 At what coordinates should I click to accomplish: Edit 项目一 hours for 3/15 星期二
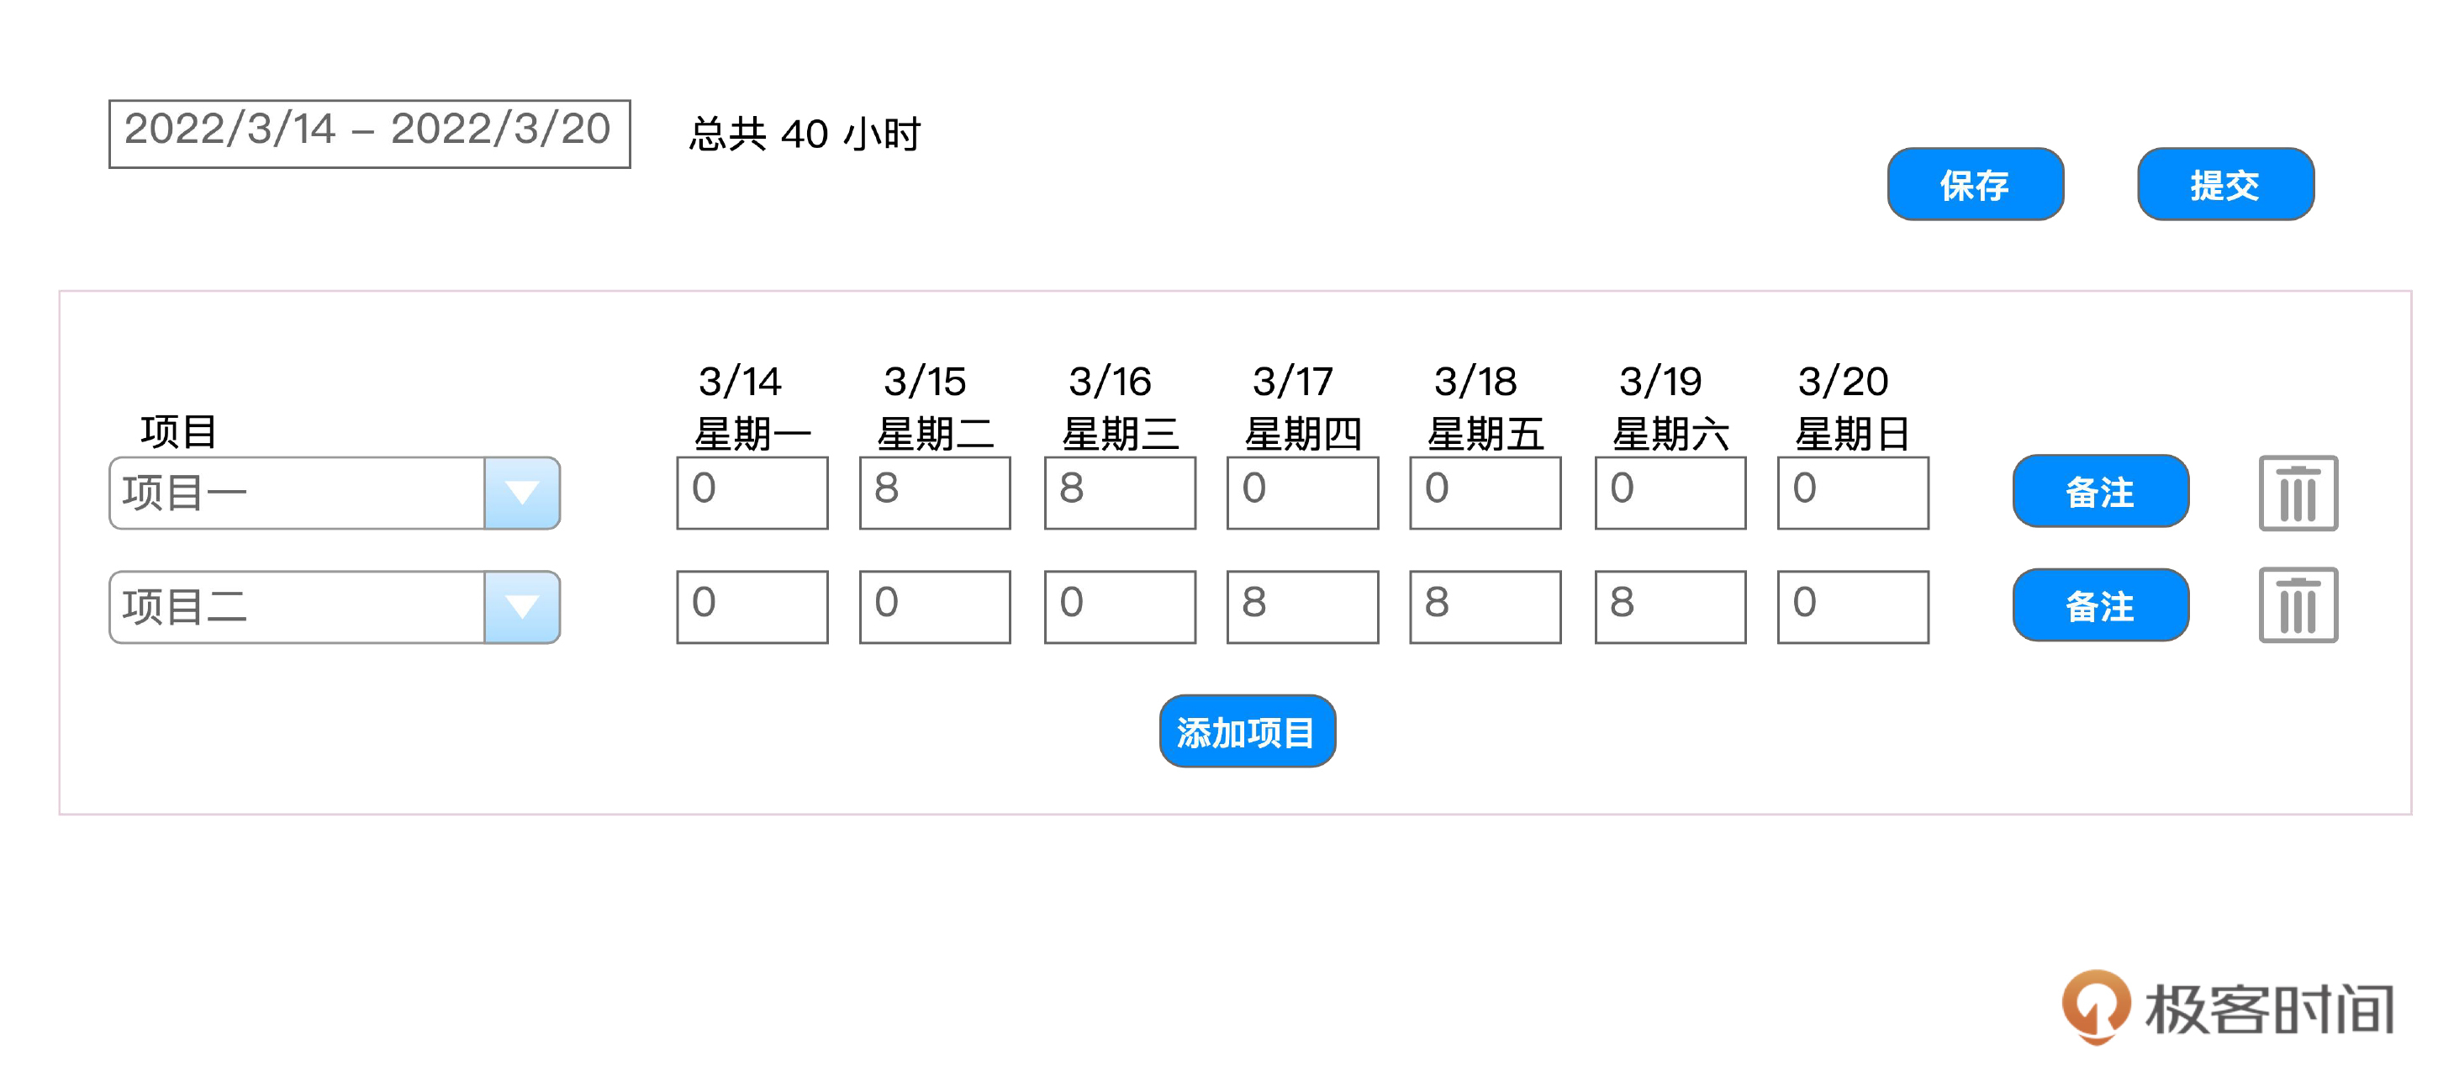click(934, 493)
